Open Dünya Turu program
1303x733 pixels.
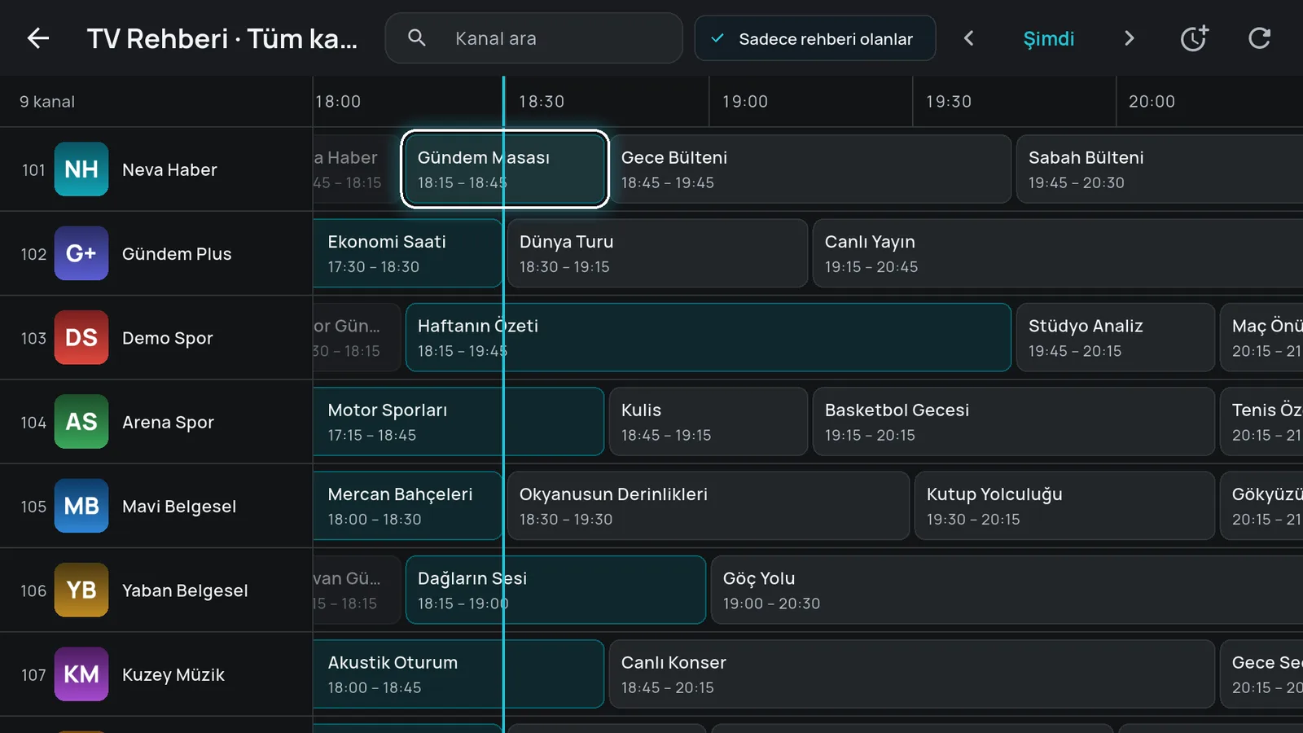(x=657, y=253)
